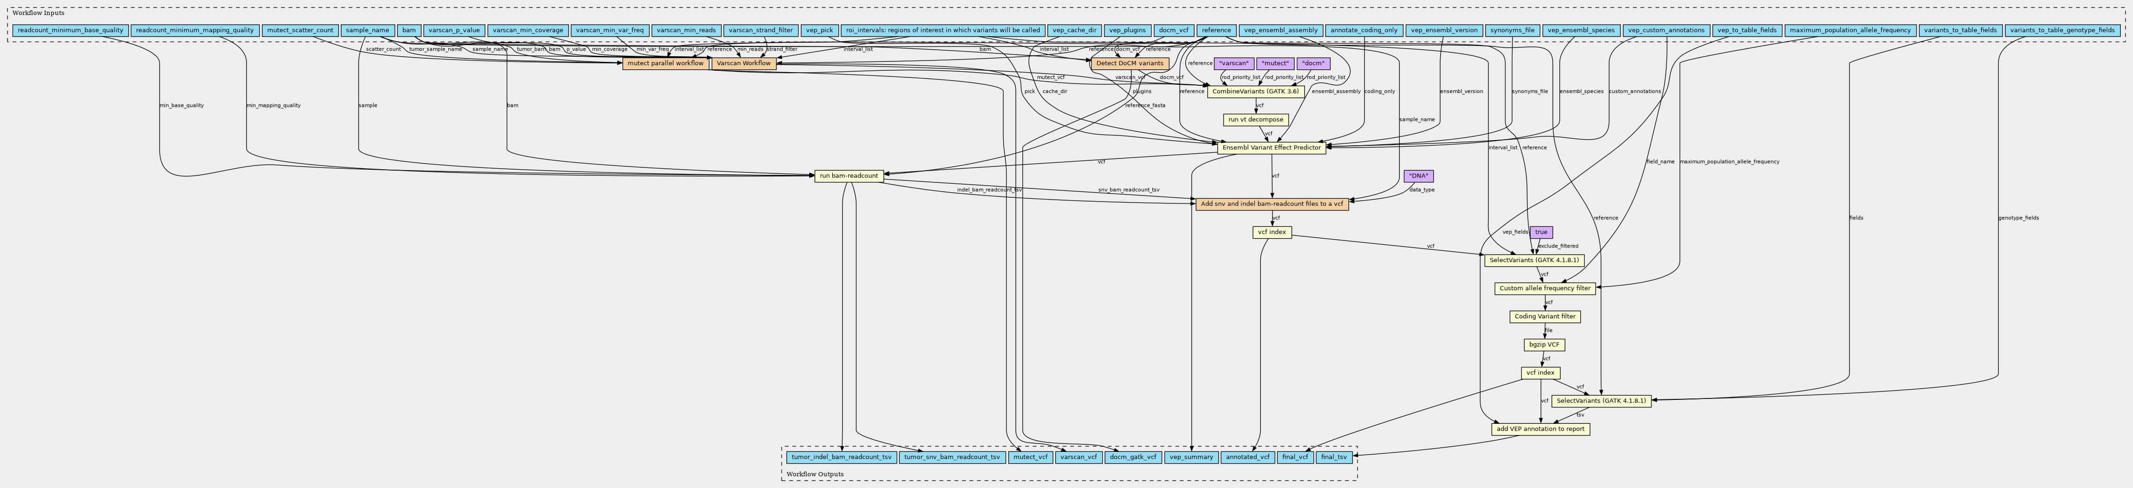
Task: Select the variants_to_table_genotype_fields input node
Action: (2062, 30)
